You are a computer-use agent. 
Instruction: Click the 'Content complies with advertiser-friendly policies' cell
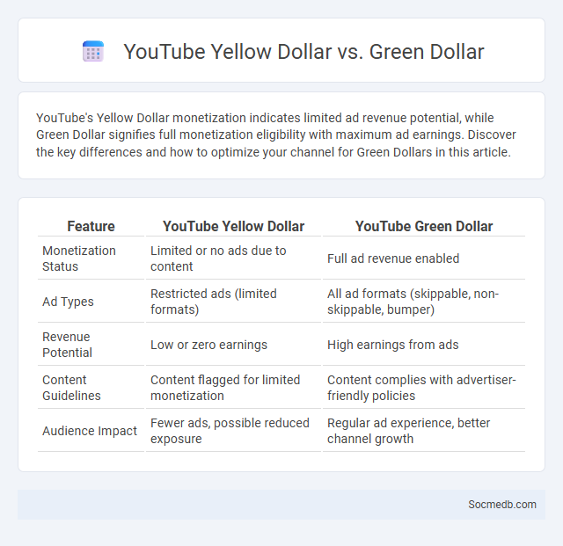pyautogui.click(x=424, y=388)
